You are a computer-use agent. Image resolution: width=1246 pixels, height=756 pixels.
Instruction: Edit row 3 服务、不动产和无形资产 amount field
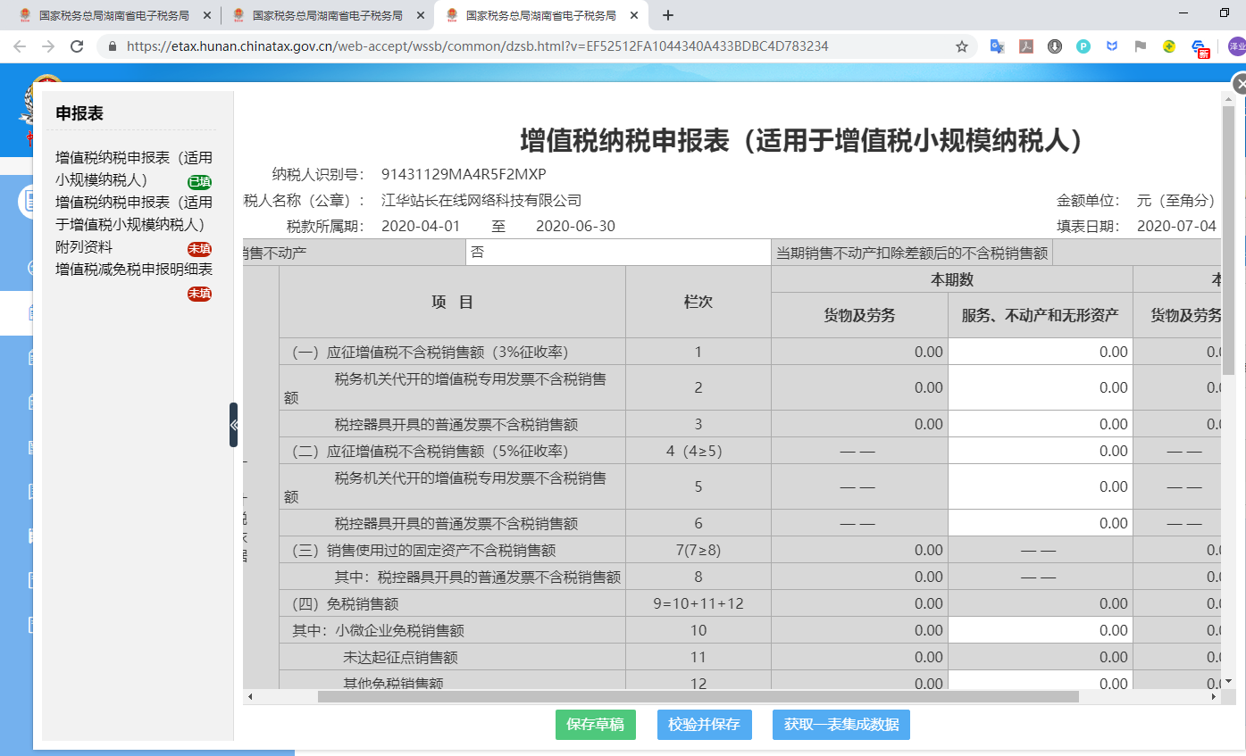pyautogui.click(x=1041, y=424)
